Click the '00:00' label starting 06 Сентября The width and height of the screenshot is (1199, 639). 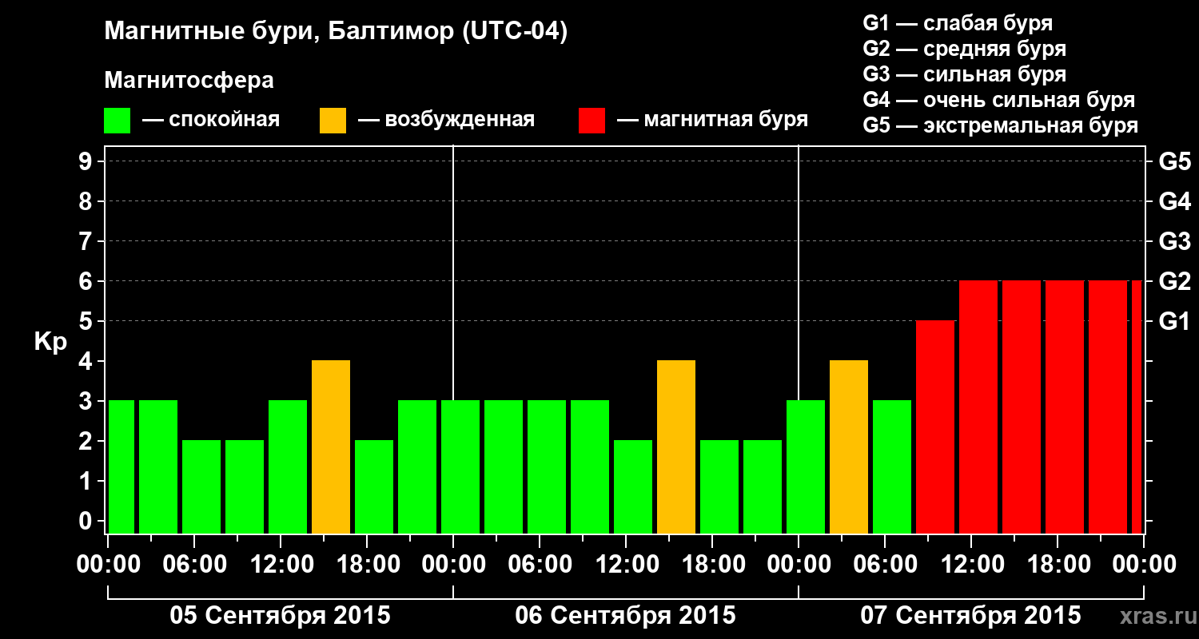click(x=453, y=565)
